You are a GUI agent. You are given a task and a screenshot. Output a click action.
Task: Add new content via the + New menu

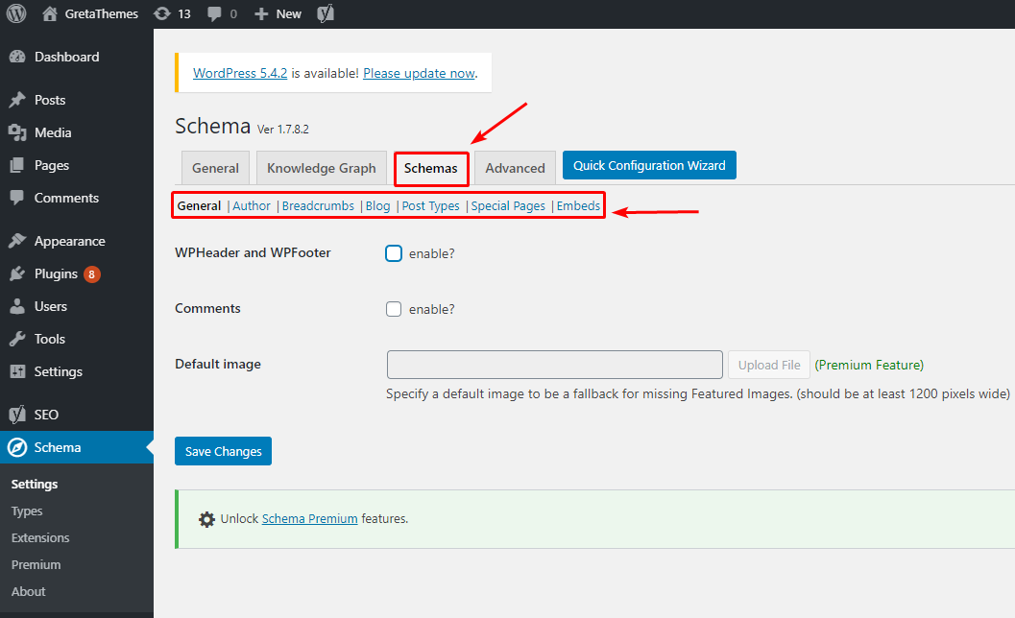pyautogui.click(x=278, y=13)
